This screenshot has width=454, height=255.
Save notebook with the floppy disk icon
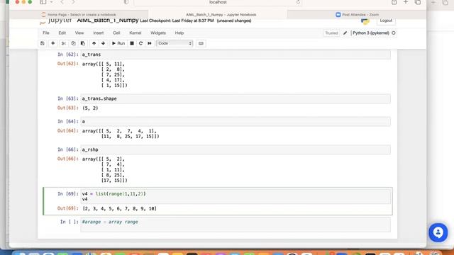pyautogui.click(x=43, y=43)
